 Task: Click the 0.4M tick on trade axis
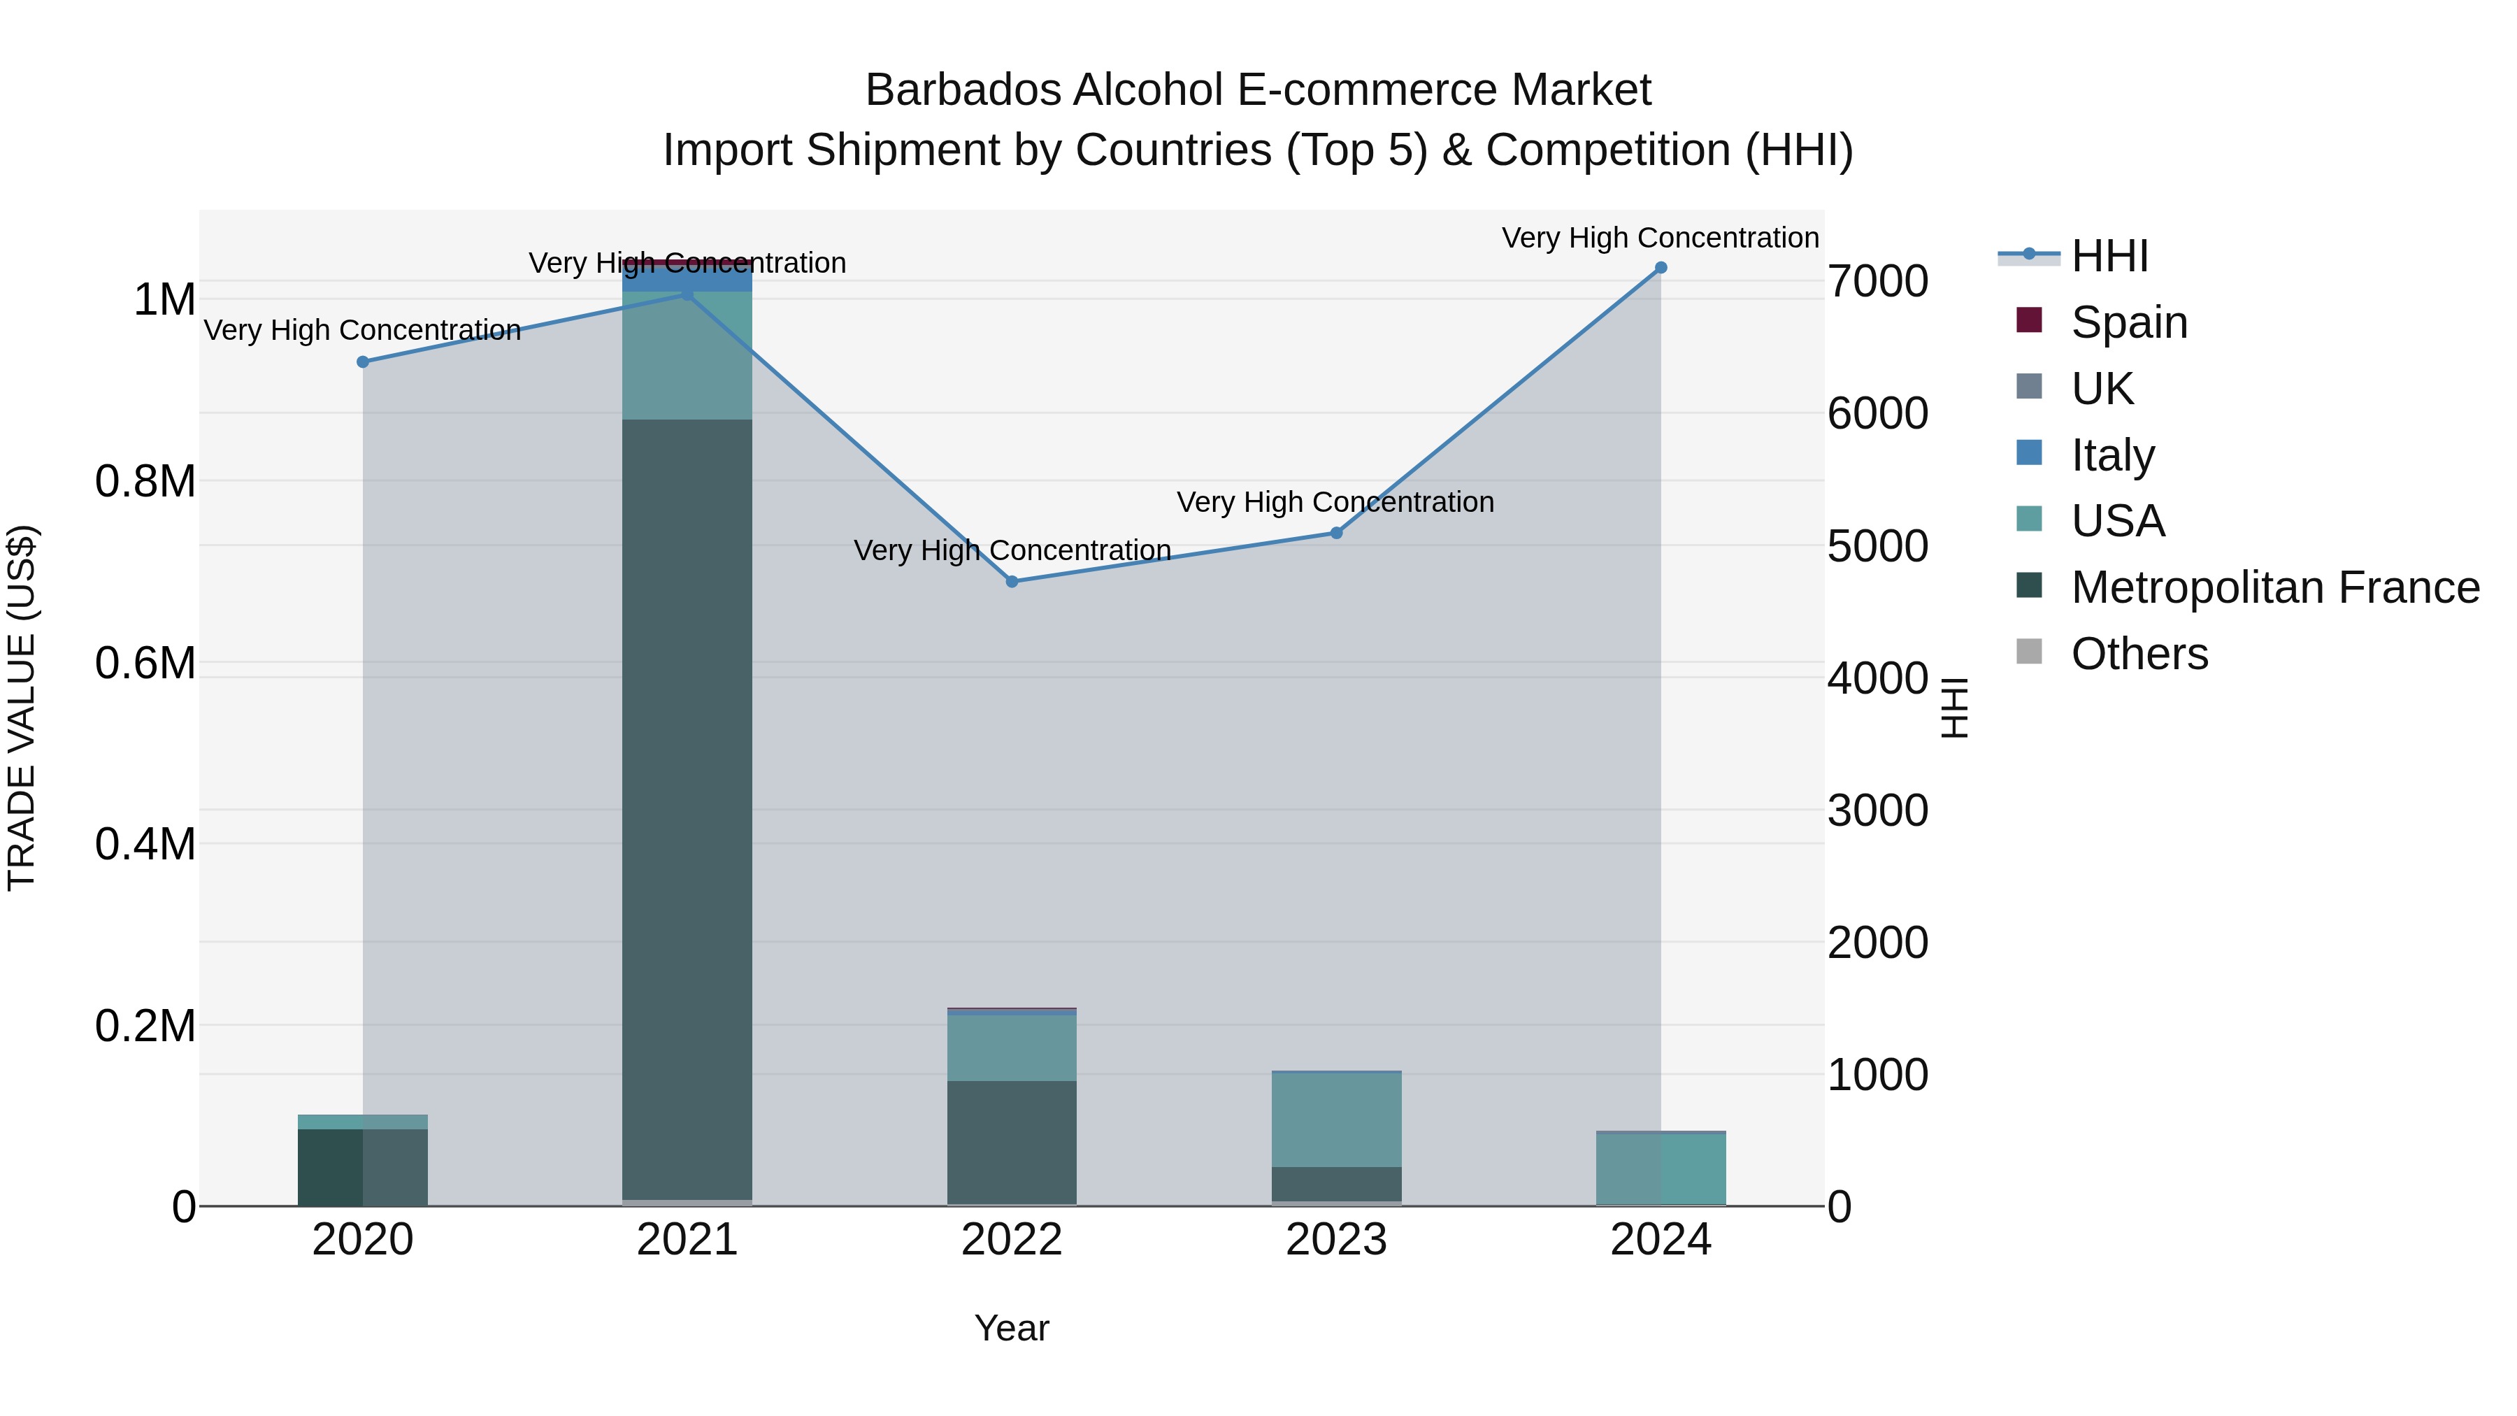145,843
